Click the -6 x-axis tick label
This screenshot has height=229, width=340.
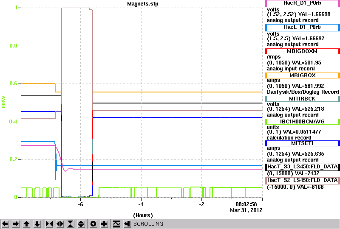[x=80, y=204]
